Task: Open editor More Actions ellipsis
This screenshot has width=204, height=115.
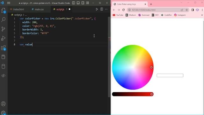Action: point(106,9)
